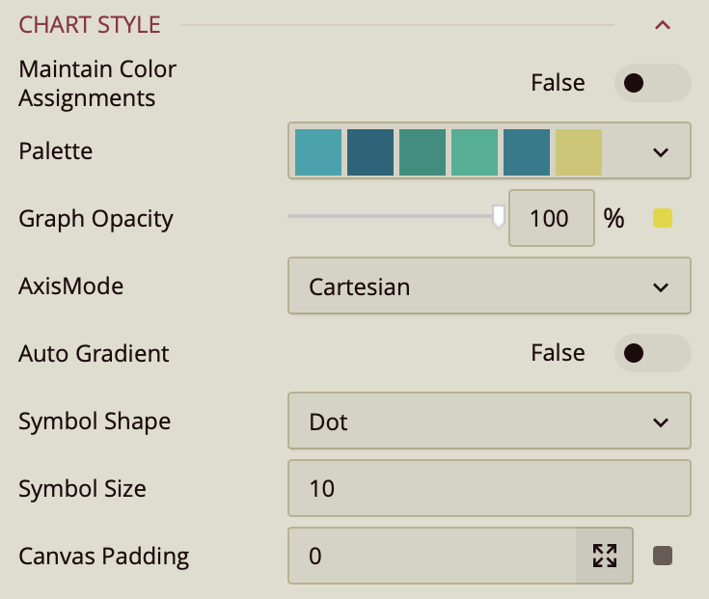Click the Graph Opacity label

(95, 219)
